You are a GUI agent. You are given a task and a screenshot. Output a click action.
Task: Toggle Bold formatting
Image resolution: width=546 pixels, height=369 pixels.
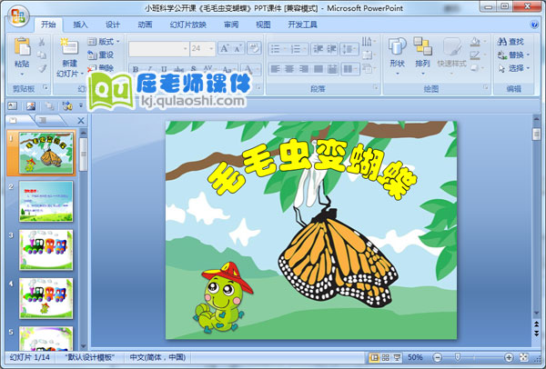(136, 69)
